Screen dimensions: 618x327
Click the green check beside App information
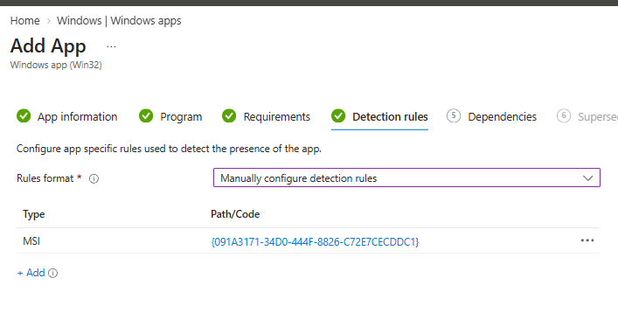24,116
